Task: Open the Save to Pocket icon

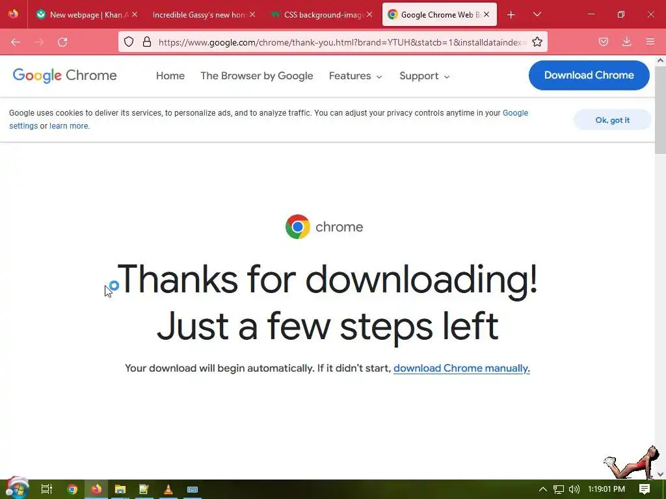Action: pyautogui.click(x=603, y=42)
